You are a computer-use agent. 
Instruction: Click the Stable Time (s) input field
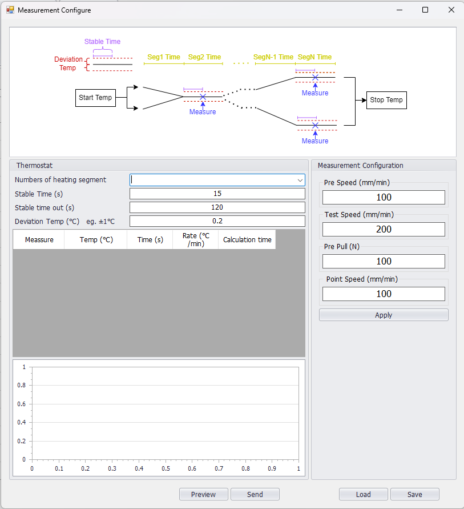tap(217, 194)
